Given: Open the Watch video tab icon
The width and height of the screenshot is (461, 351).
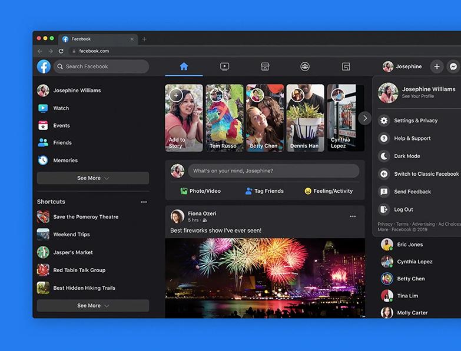Looking at the screenshot, I should [225, 66].
